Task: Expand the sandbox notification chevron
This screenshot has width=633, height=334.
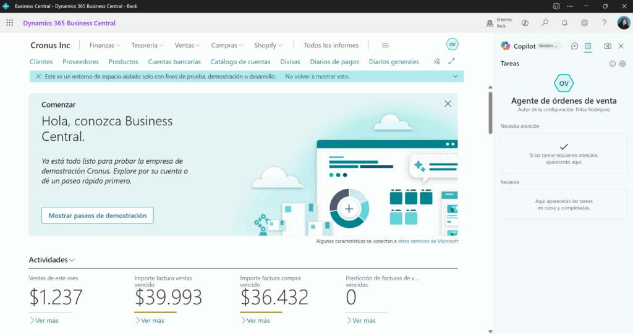Action: [456, 76]
